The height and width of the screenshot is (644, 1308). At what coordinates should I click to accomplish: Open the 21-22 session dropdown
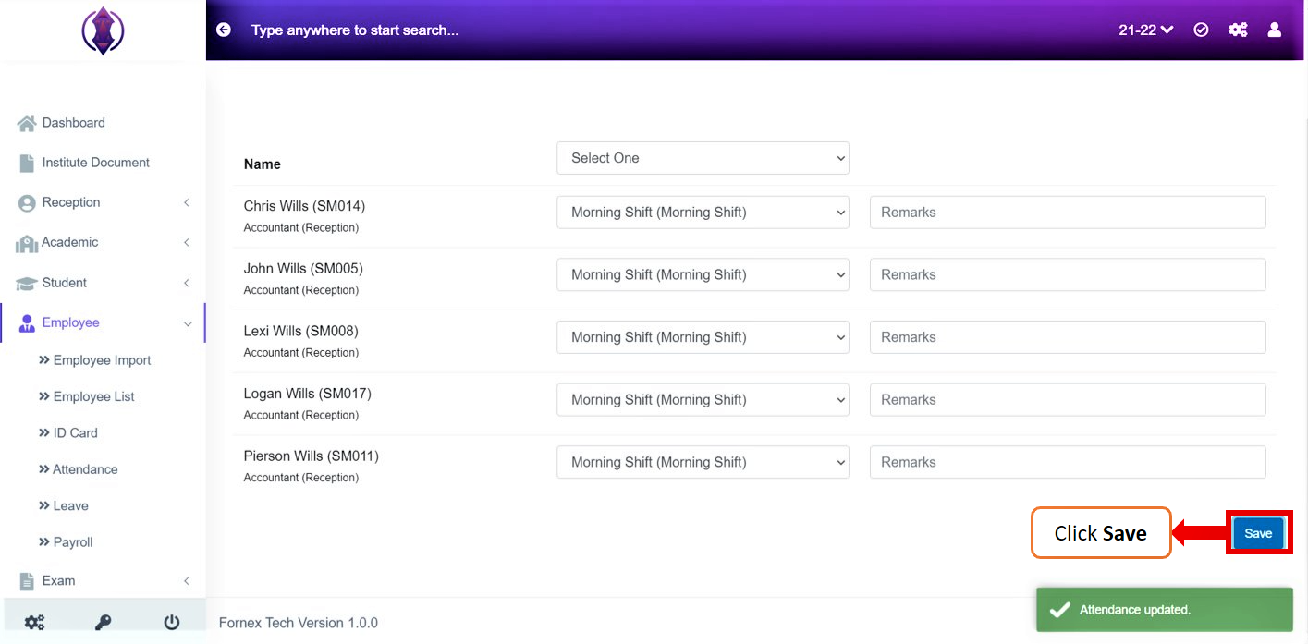pyautogui.click(x=1145, y=30)
